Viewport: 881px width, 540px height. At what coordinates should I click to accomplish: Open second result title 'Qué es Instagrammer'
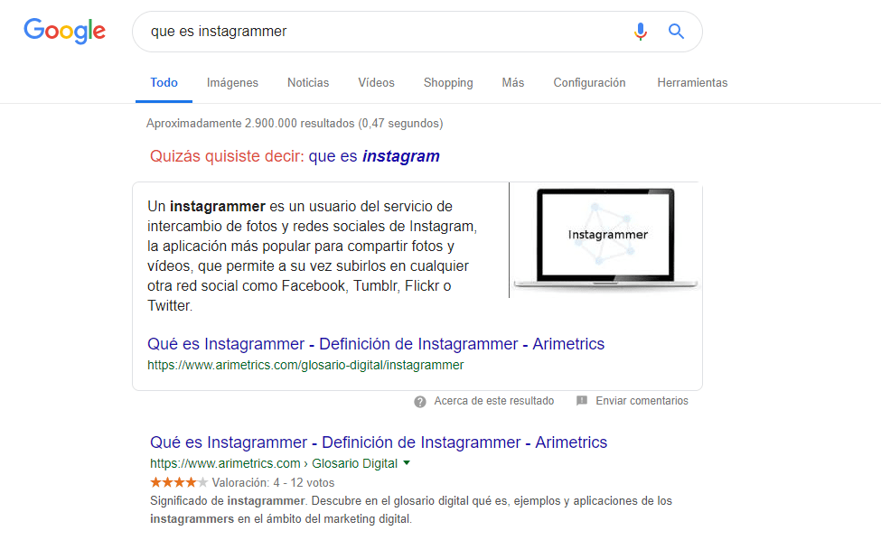[x=379, y=442]
